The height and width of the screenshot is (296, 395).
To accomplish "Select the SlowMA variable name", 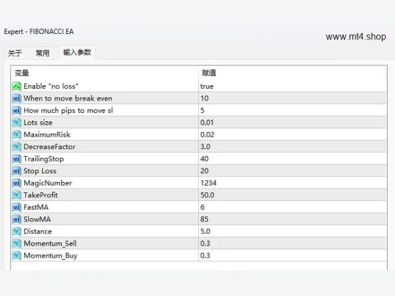I will click(x=37, y=220).
